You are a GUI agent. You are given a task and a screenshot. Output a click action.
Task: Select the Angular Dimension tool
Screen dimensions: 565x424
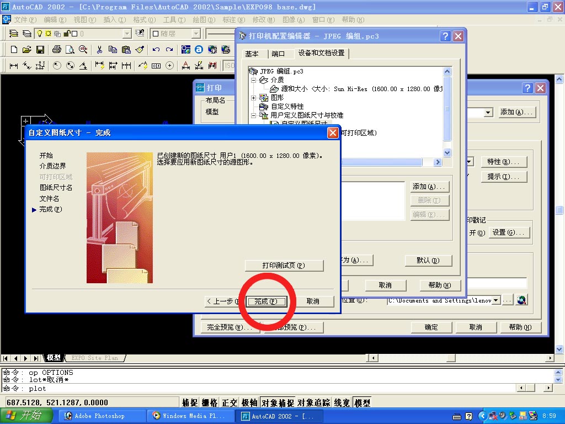click(x=83, y=66)
